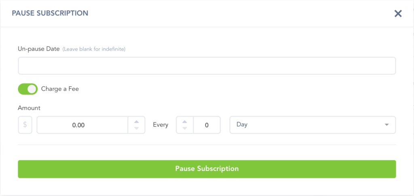The image size is (414, 196).
Task: Increase the fee amount with up arrow
Action: 137,122
